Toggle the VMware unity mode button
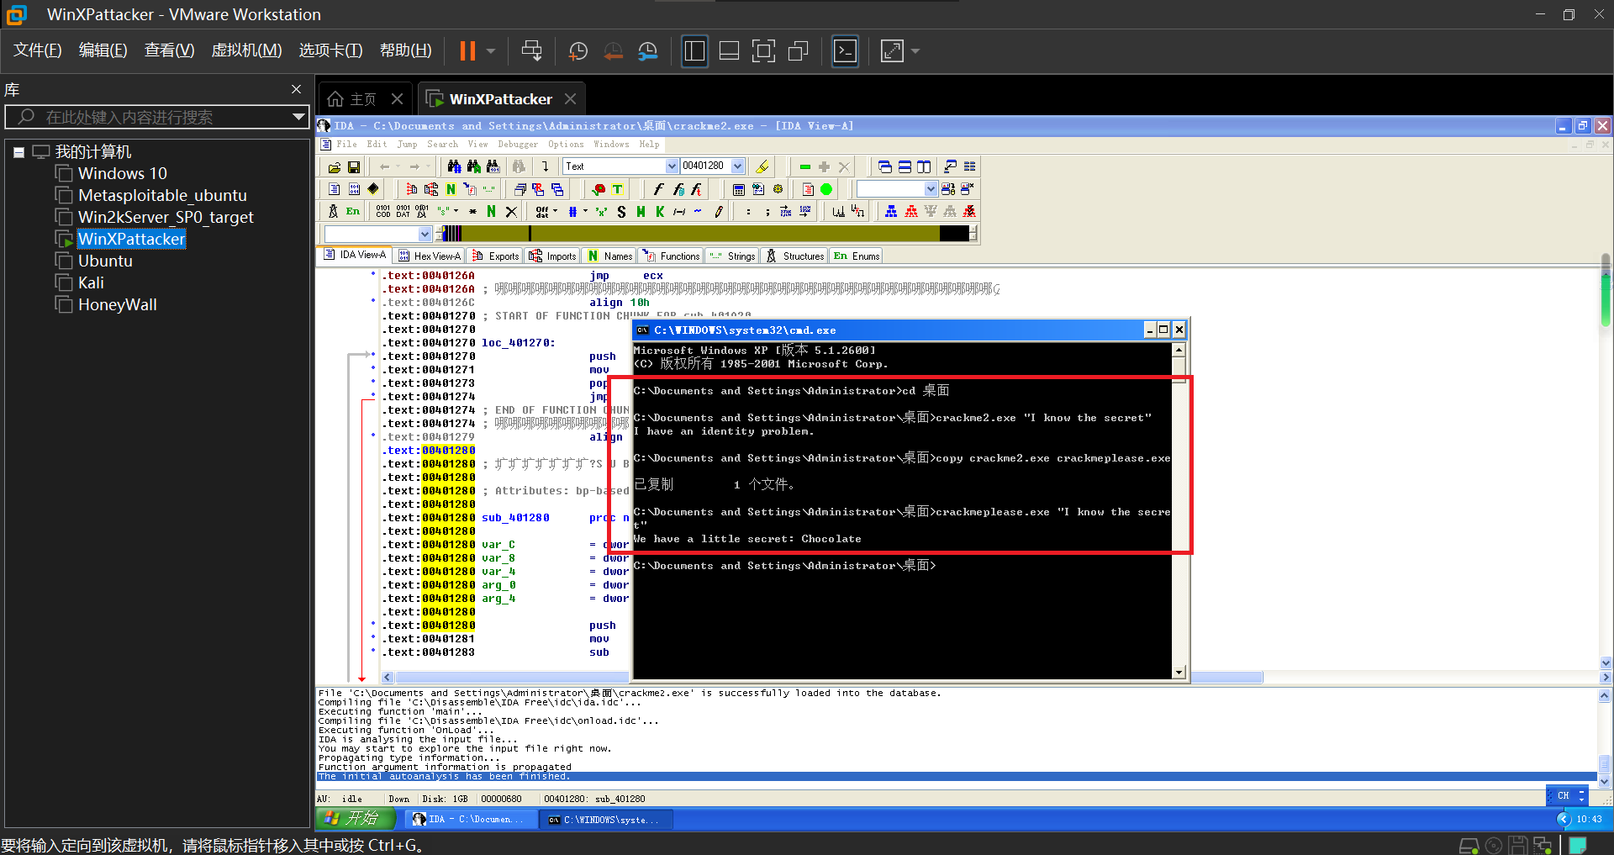Viewport: 1614px width, 855px height. pyautogui.click(x=798, y=50)
